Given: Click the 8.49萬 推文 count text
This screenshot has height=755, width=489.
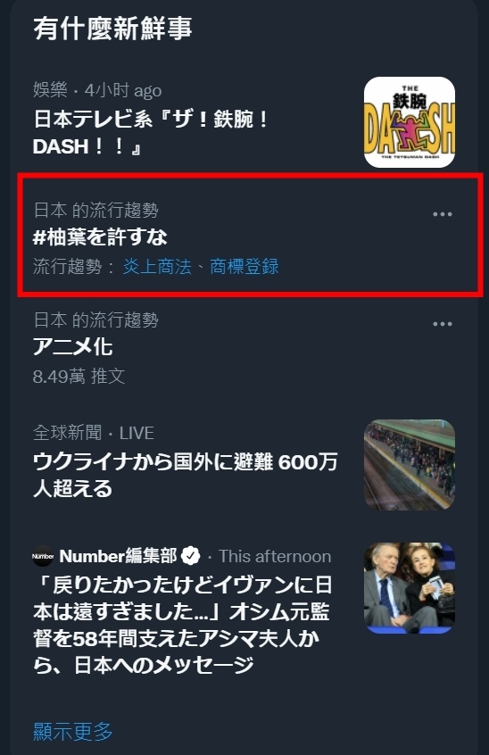Looking at the screenshot, I should click(x=79, y=376).
